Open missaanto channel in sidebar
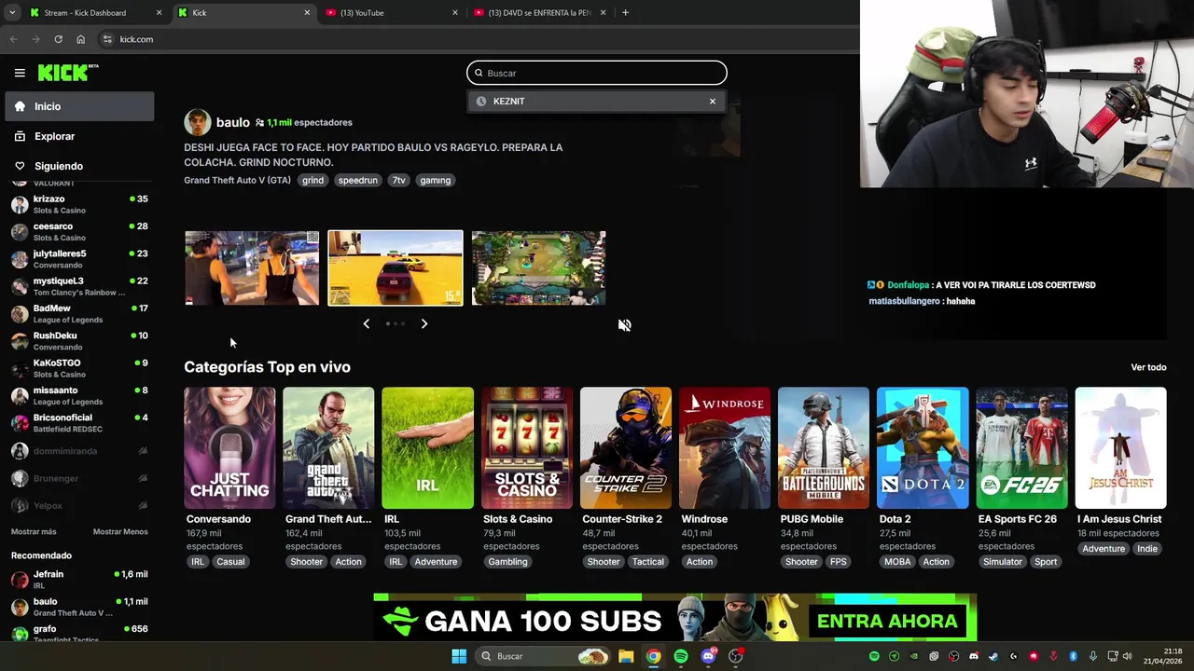Screen dimensions: 1194x671 79,395
